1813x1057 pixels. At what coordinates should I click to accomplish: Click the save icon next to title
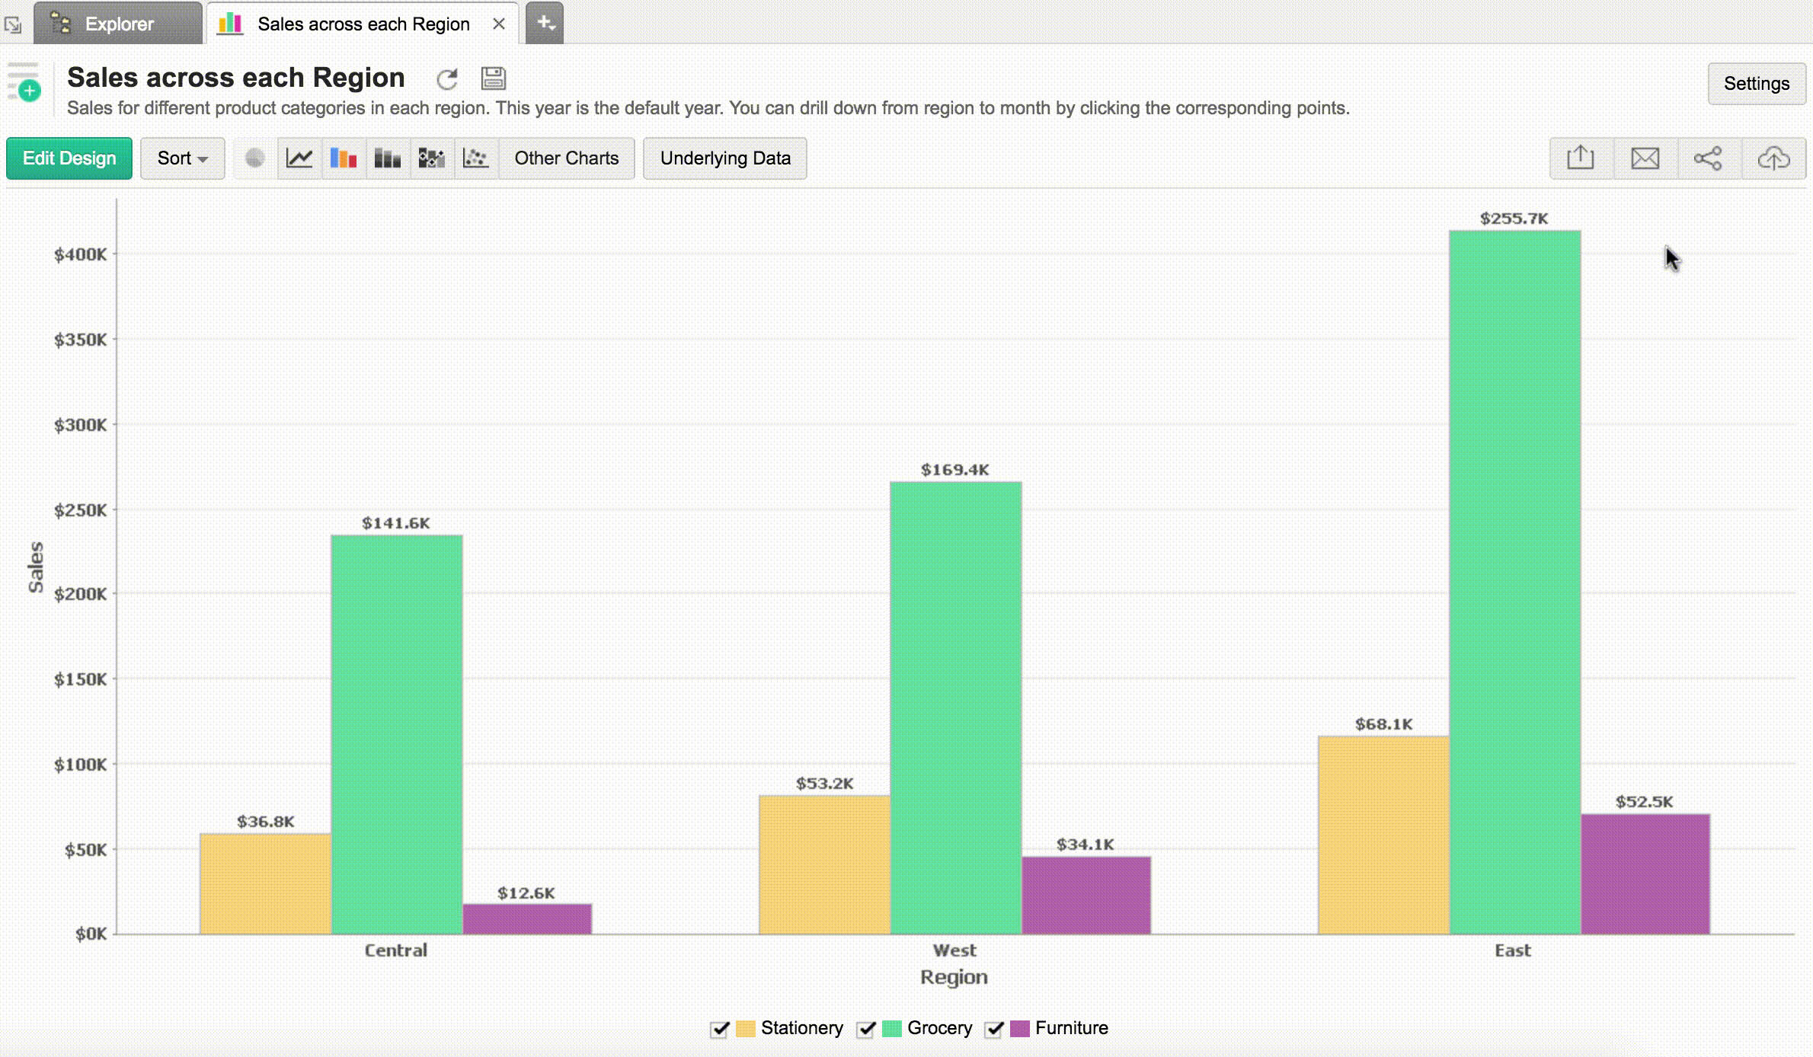pos(493,78)
